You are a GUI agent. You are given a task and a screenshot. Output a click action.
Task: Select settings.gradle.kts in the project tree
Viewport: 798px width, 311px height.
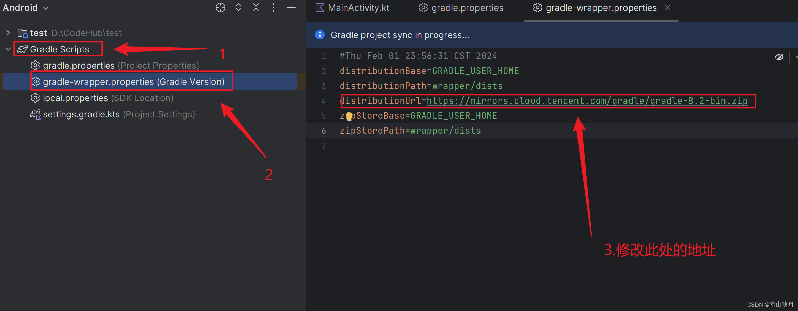point(81,114)
